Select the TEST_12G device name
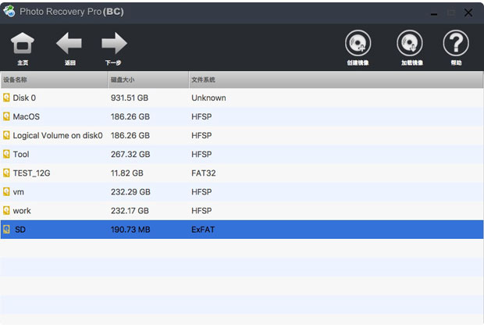Screen dimensions: 484x328 31,173
